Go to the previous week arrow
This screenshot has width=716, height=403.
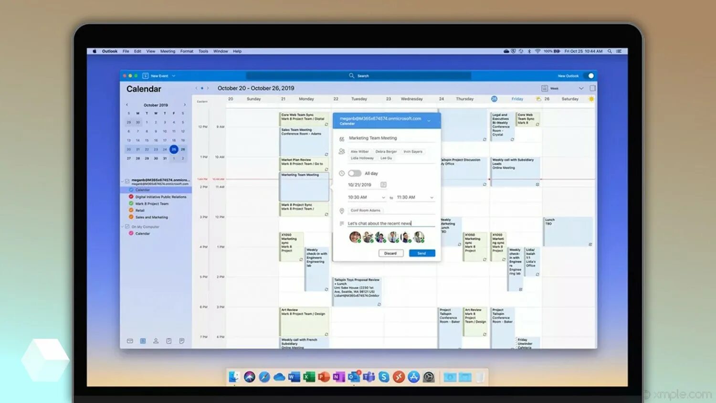click(196, 88)
